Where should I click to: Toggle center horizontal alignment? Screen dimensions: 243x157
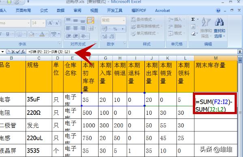tap(75, 28)
